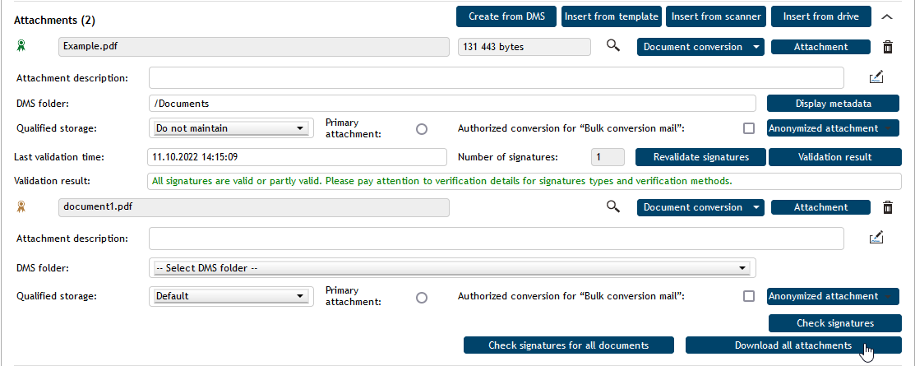
Task: Enable authorized conversion checkbox for Example.pdf
Action: (x=748, y=128)
